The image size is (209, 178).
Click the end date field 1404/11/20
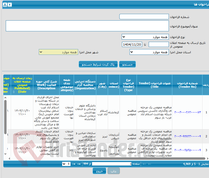132,44
